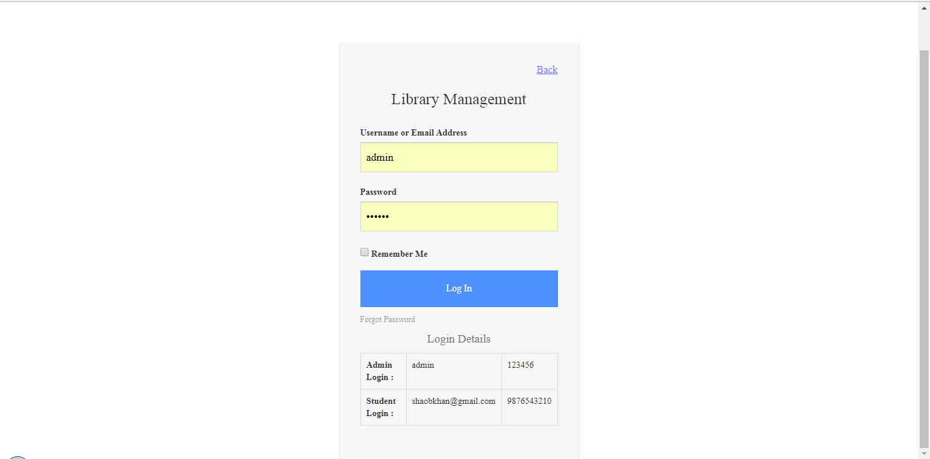930x459 pixels.
Task: Click the Login Details heading
Action: pos(459,339)
